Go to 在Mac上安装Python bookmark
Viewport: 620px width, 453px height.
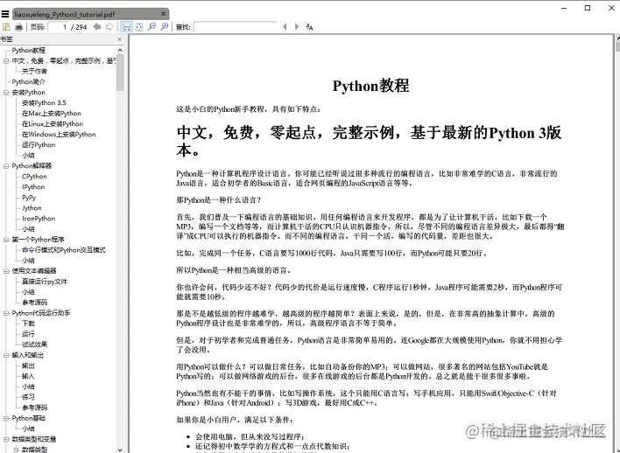[52, 114]
